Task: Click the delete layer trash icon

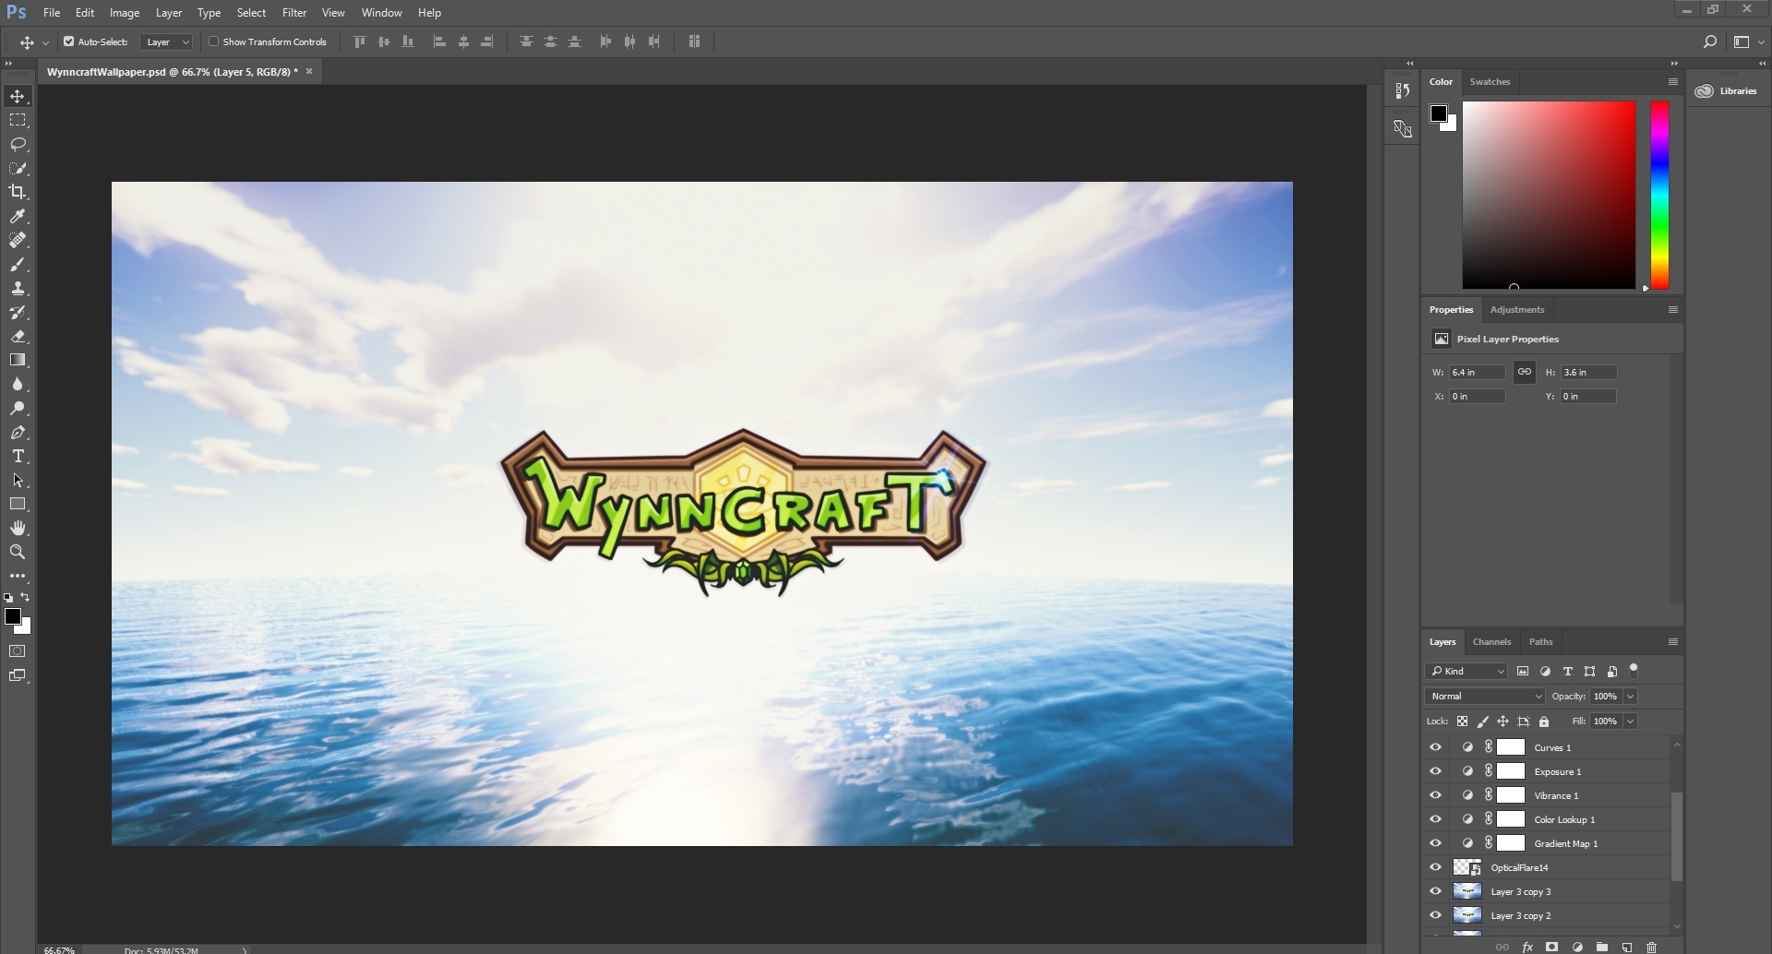Action: [x=1651, y=947]
